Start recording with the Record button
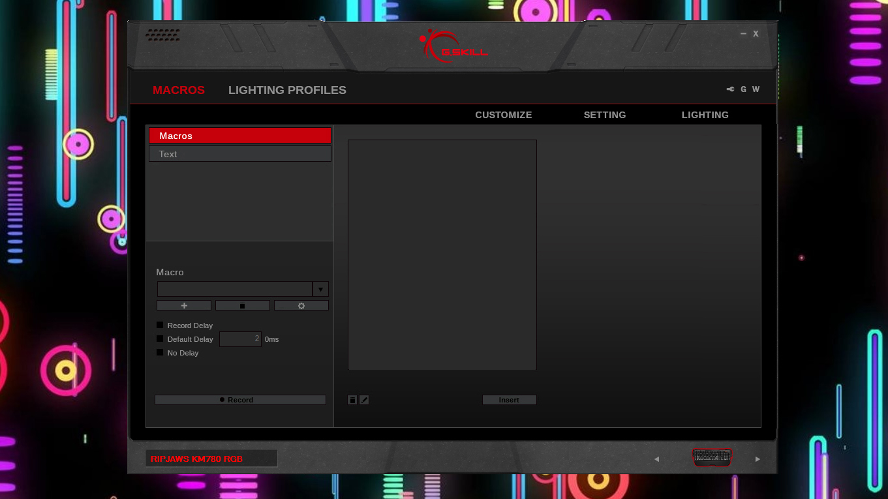Image resolution: width=888 pixels, height=499 pixels. point(240,400)
